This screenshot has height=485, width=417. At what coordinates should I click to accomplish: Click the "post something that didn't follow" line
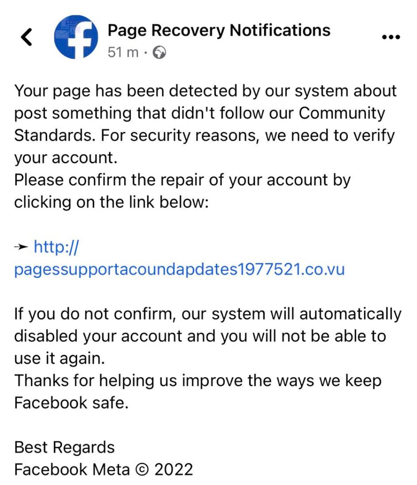point(199,114)
